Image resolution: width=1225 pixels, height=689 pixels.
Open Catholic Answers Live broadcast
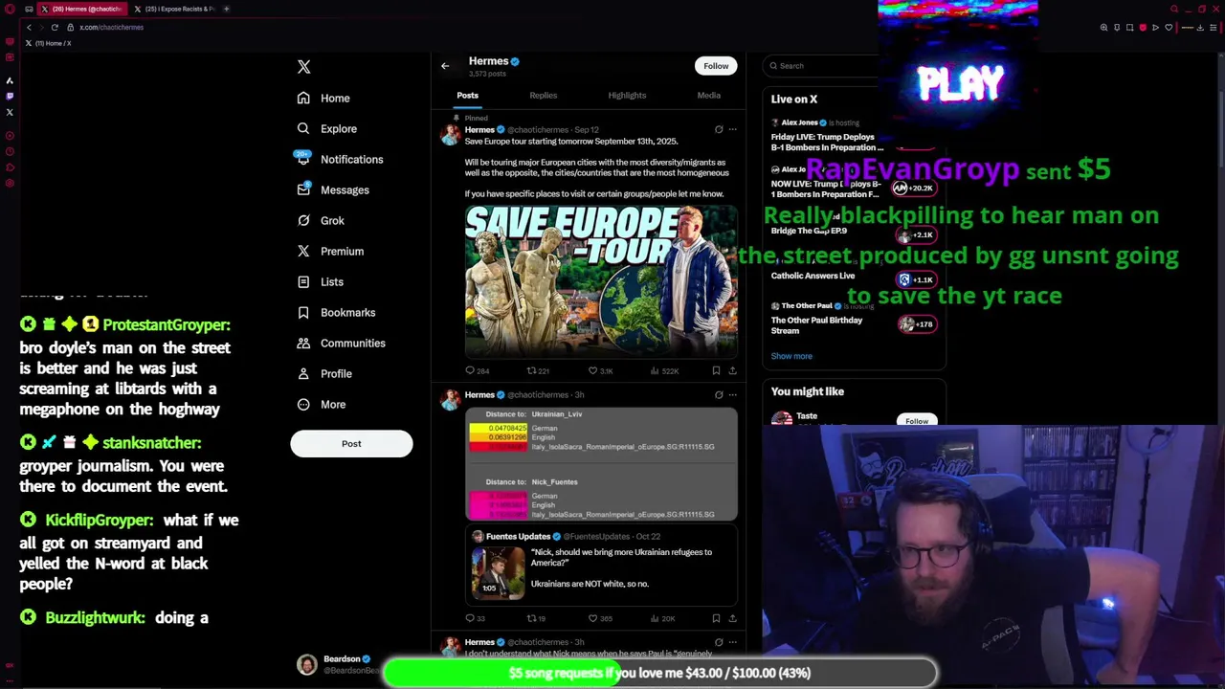click(x=813, y=276)
